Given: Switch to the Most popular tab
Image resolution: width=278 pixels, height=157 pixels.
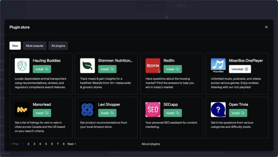Looking at the screenshot, I should (x=34, y=46).
